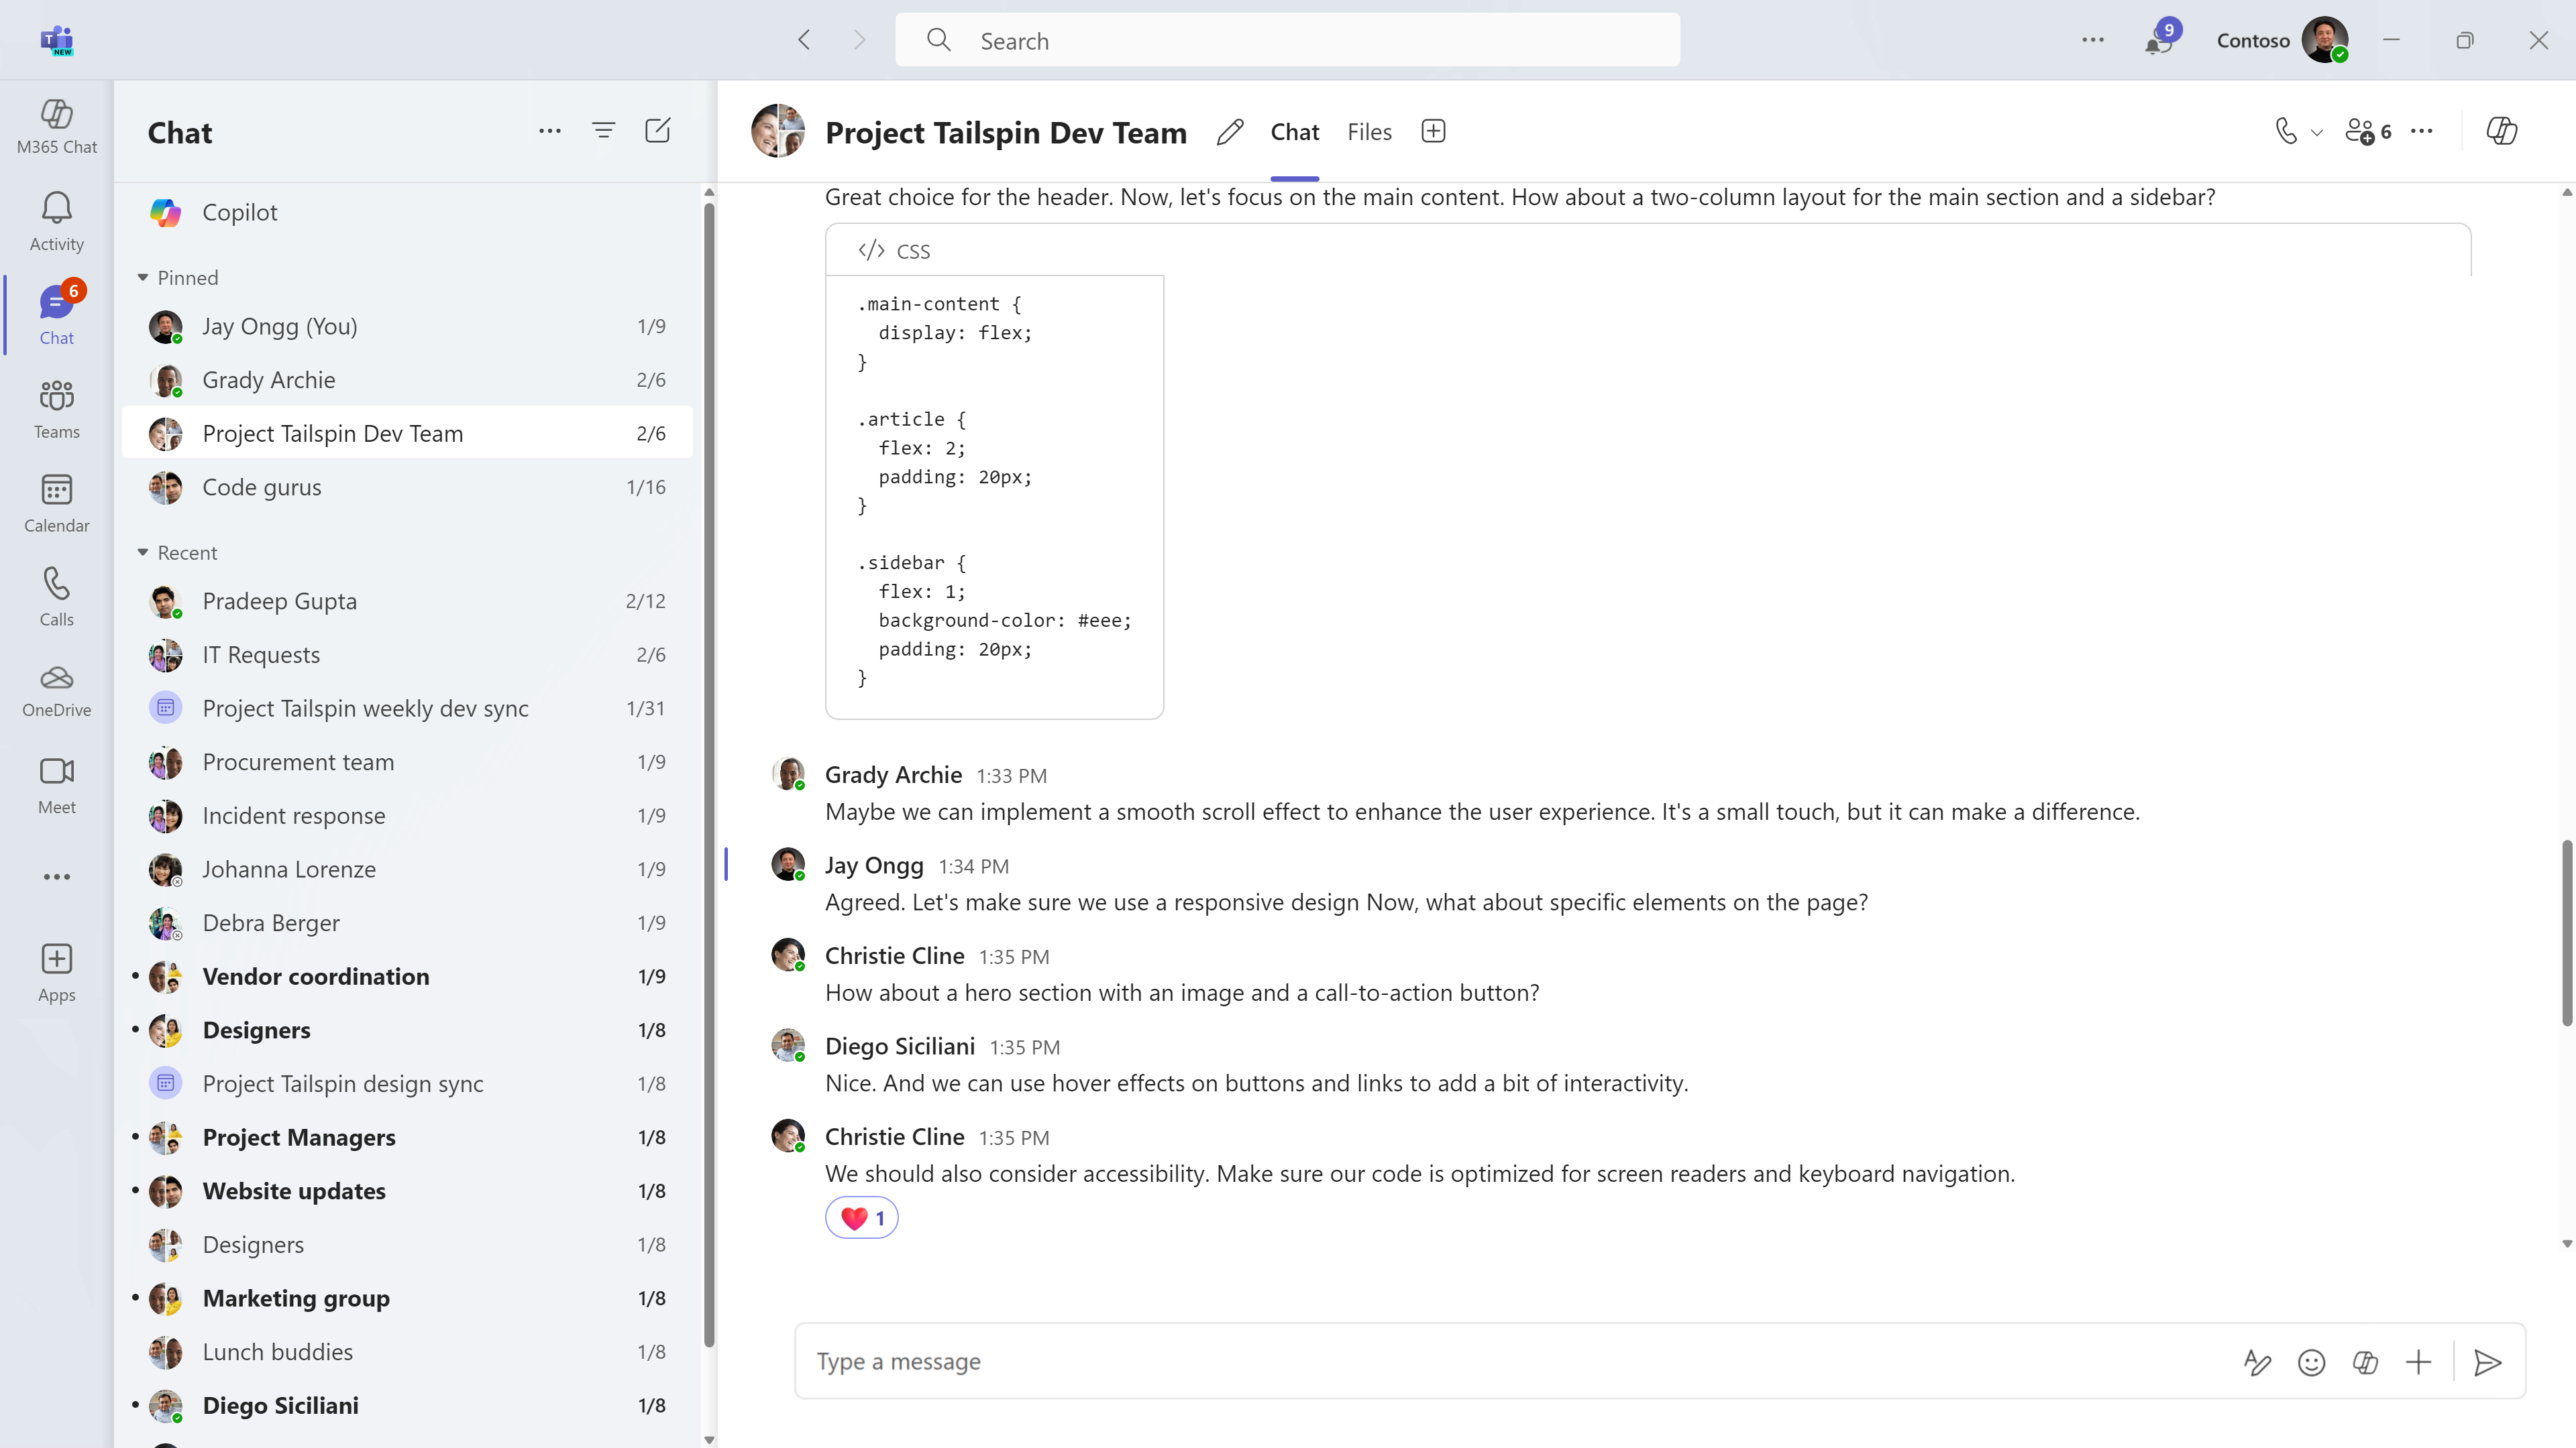Click in the Search box
This screenshot has height=1448, width=2576.
(x=1287, y=41)
